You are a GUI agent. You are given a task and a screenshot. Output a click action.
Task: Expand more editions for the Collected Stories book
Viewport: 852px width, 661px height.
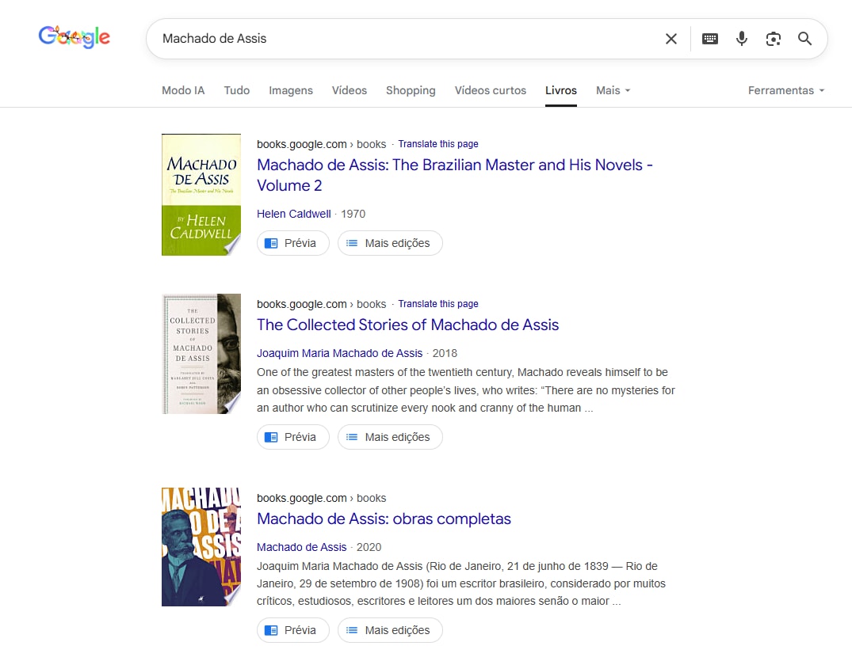[x=390, y=436]
